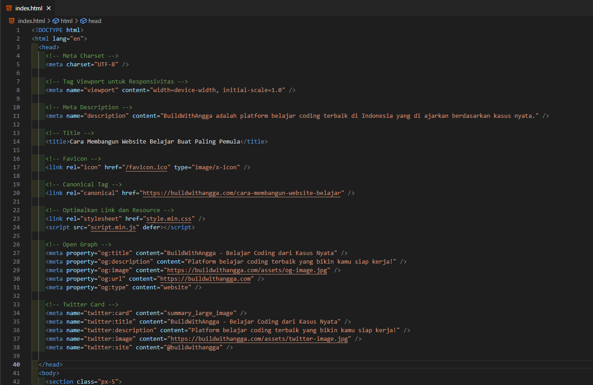Open the script.min.js link
The image size is (593, 385).
click(x=113, y=227)
